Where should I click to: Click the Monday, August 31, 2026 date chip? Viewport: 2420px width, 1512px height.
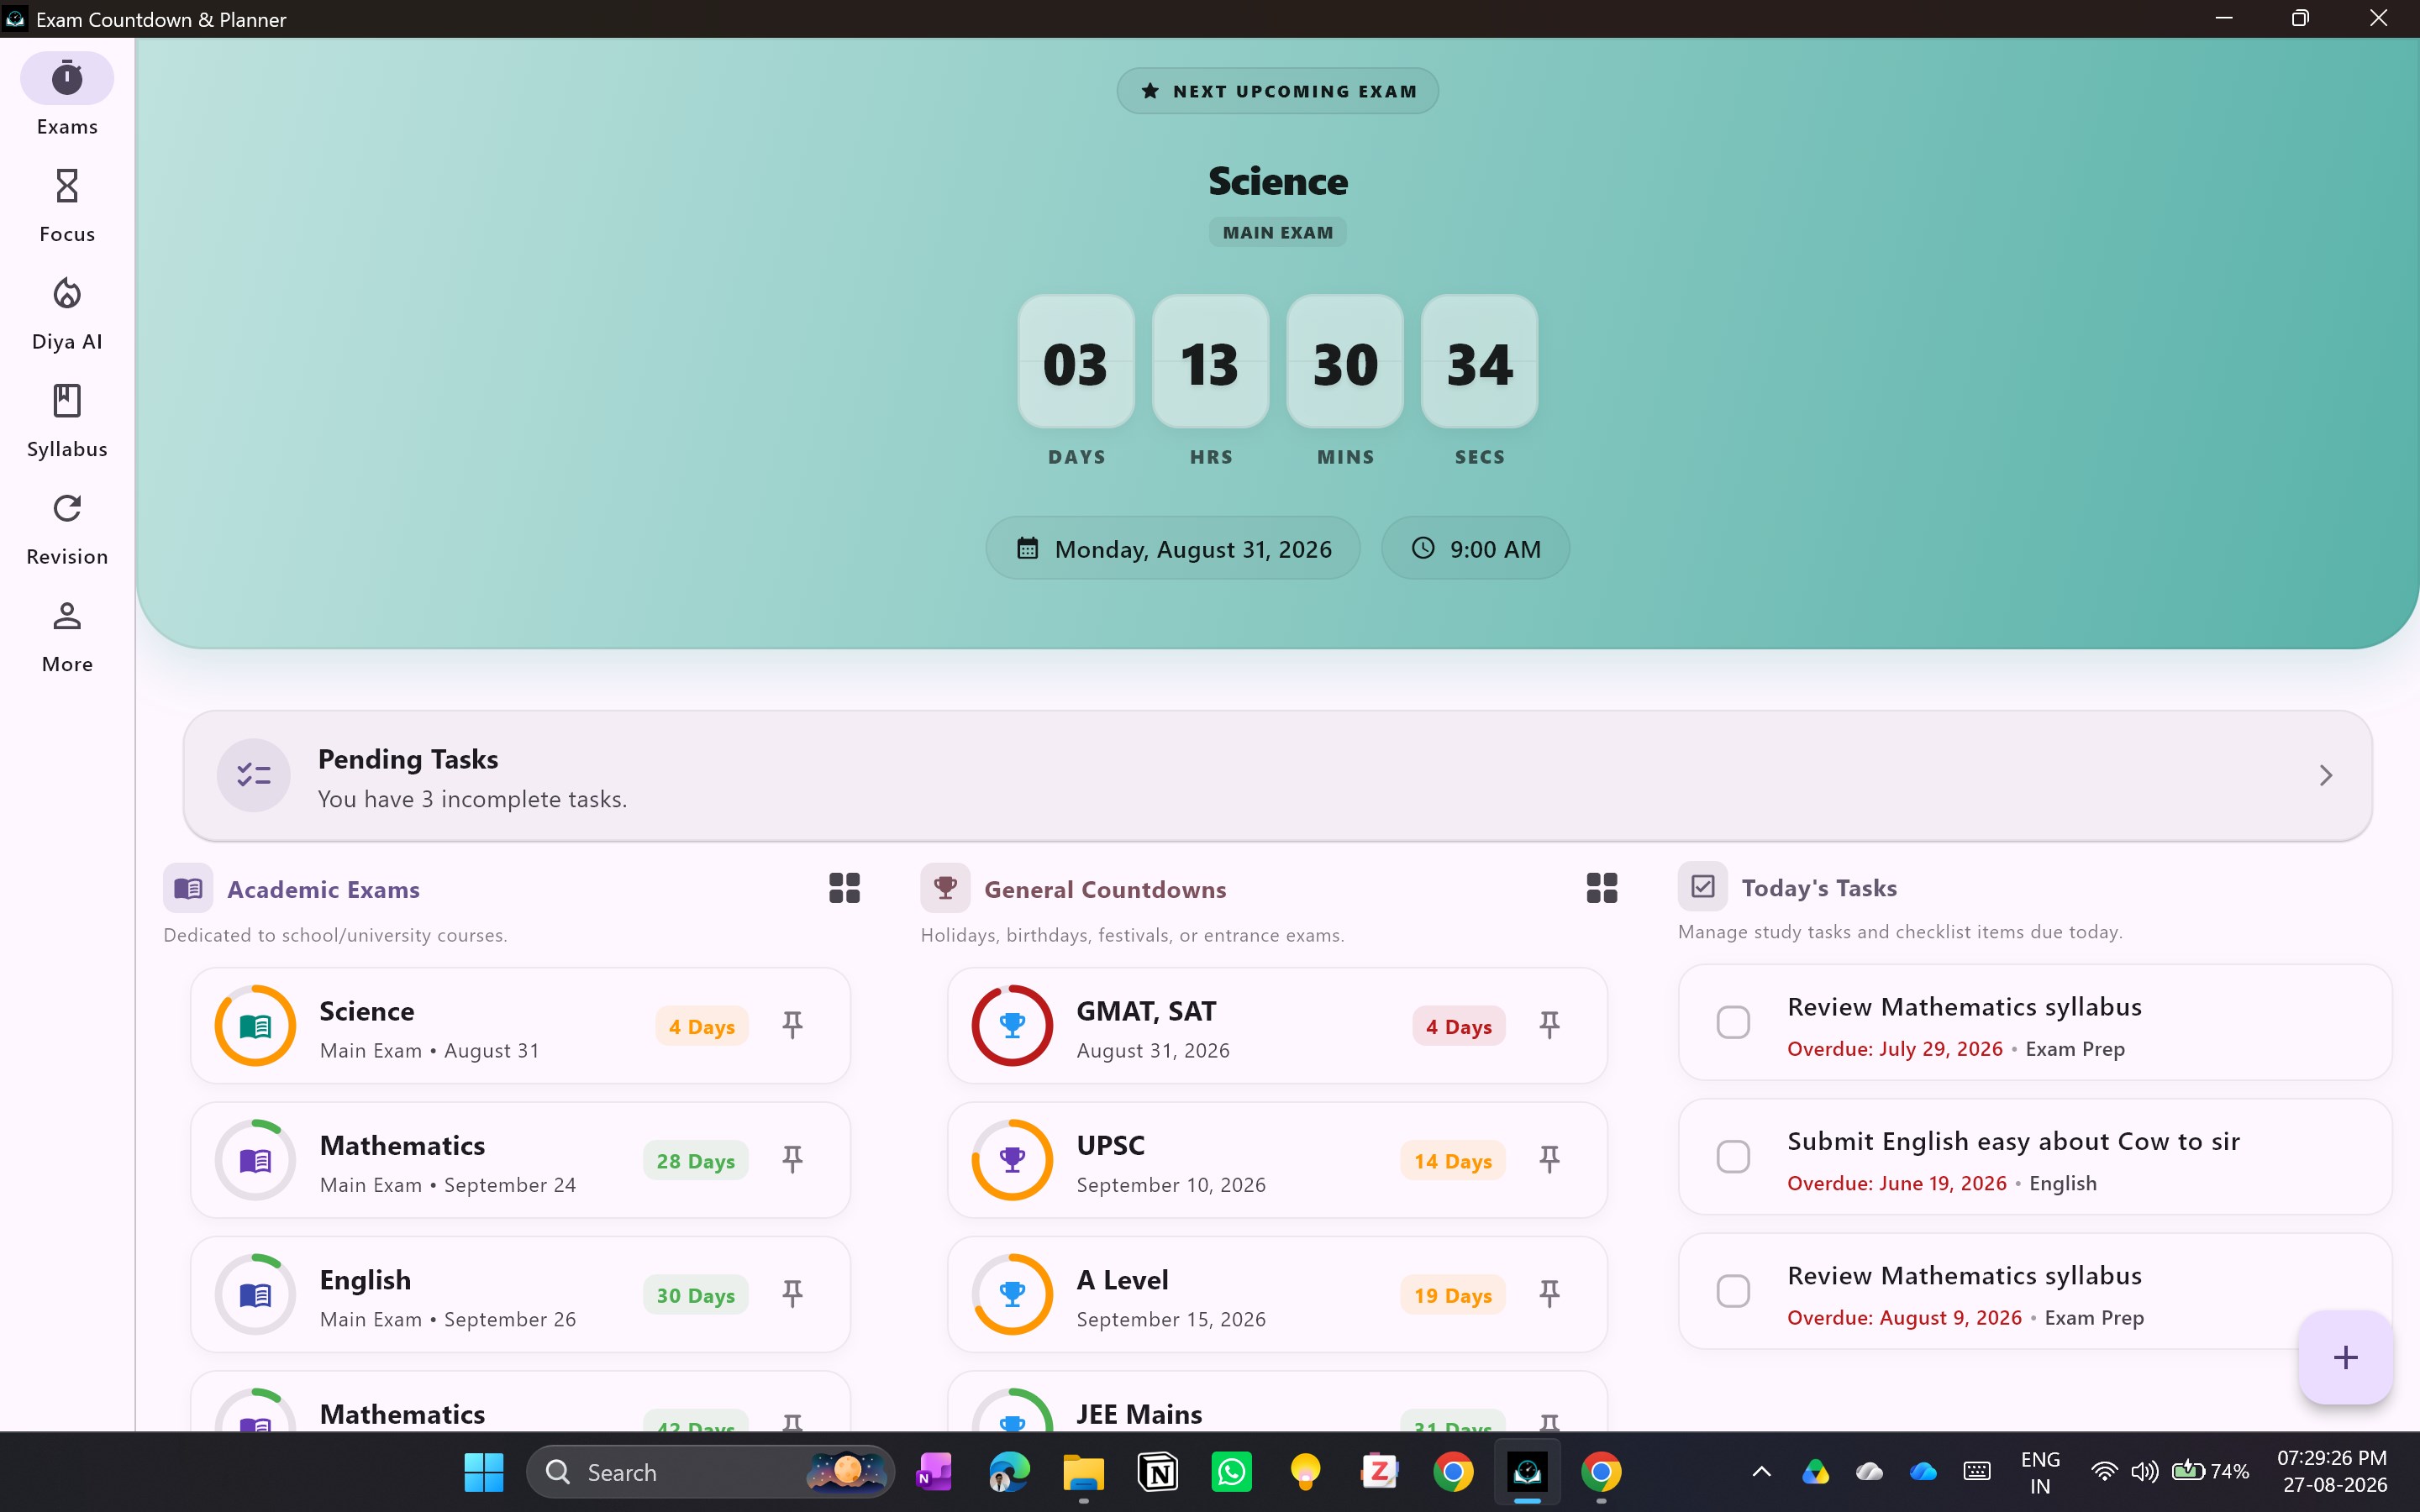click(x=1172, y=548)
